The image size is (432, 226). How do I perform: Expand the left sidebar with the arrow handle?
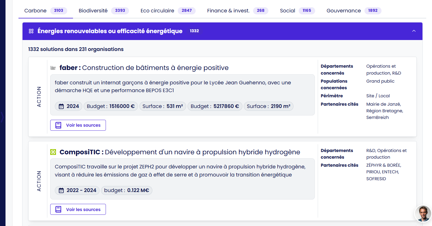pos(2,117)
